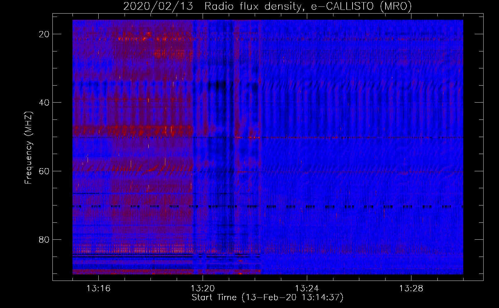Click the 'Start Time (13-Feb-20 13:14:37)' x-axis label

(267, 298)
